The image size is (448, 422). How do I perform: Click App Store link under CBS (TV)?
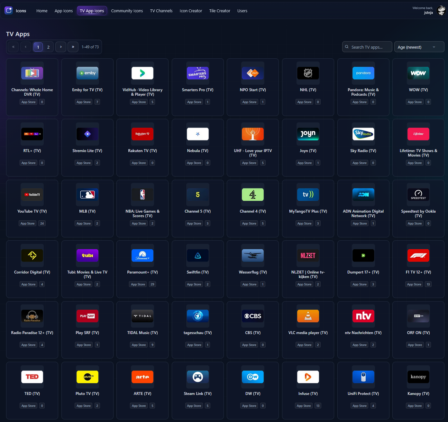pyautogui.click(x=250, y=345)
